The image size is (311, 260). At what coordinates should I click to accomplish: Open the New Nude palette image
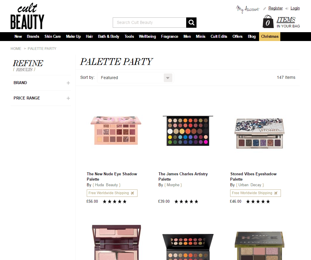pos(116,131)
